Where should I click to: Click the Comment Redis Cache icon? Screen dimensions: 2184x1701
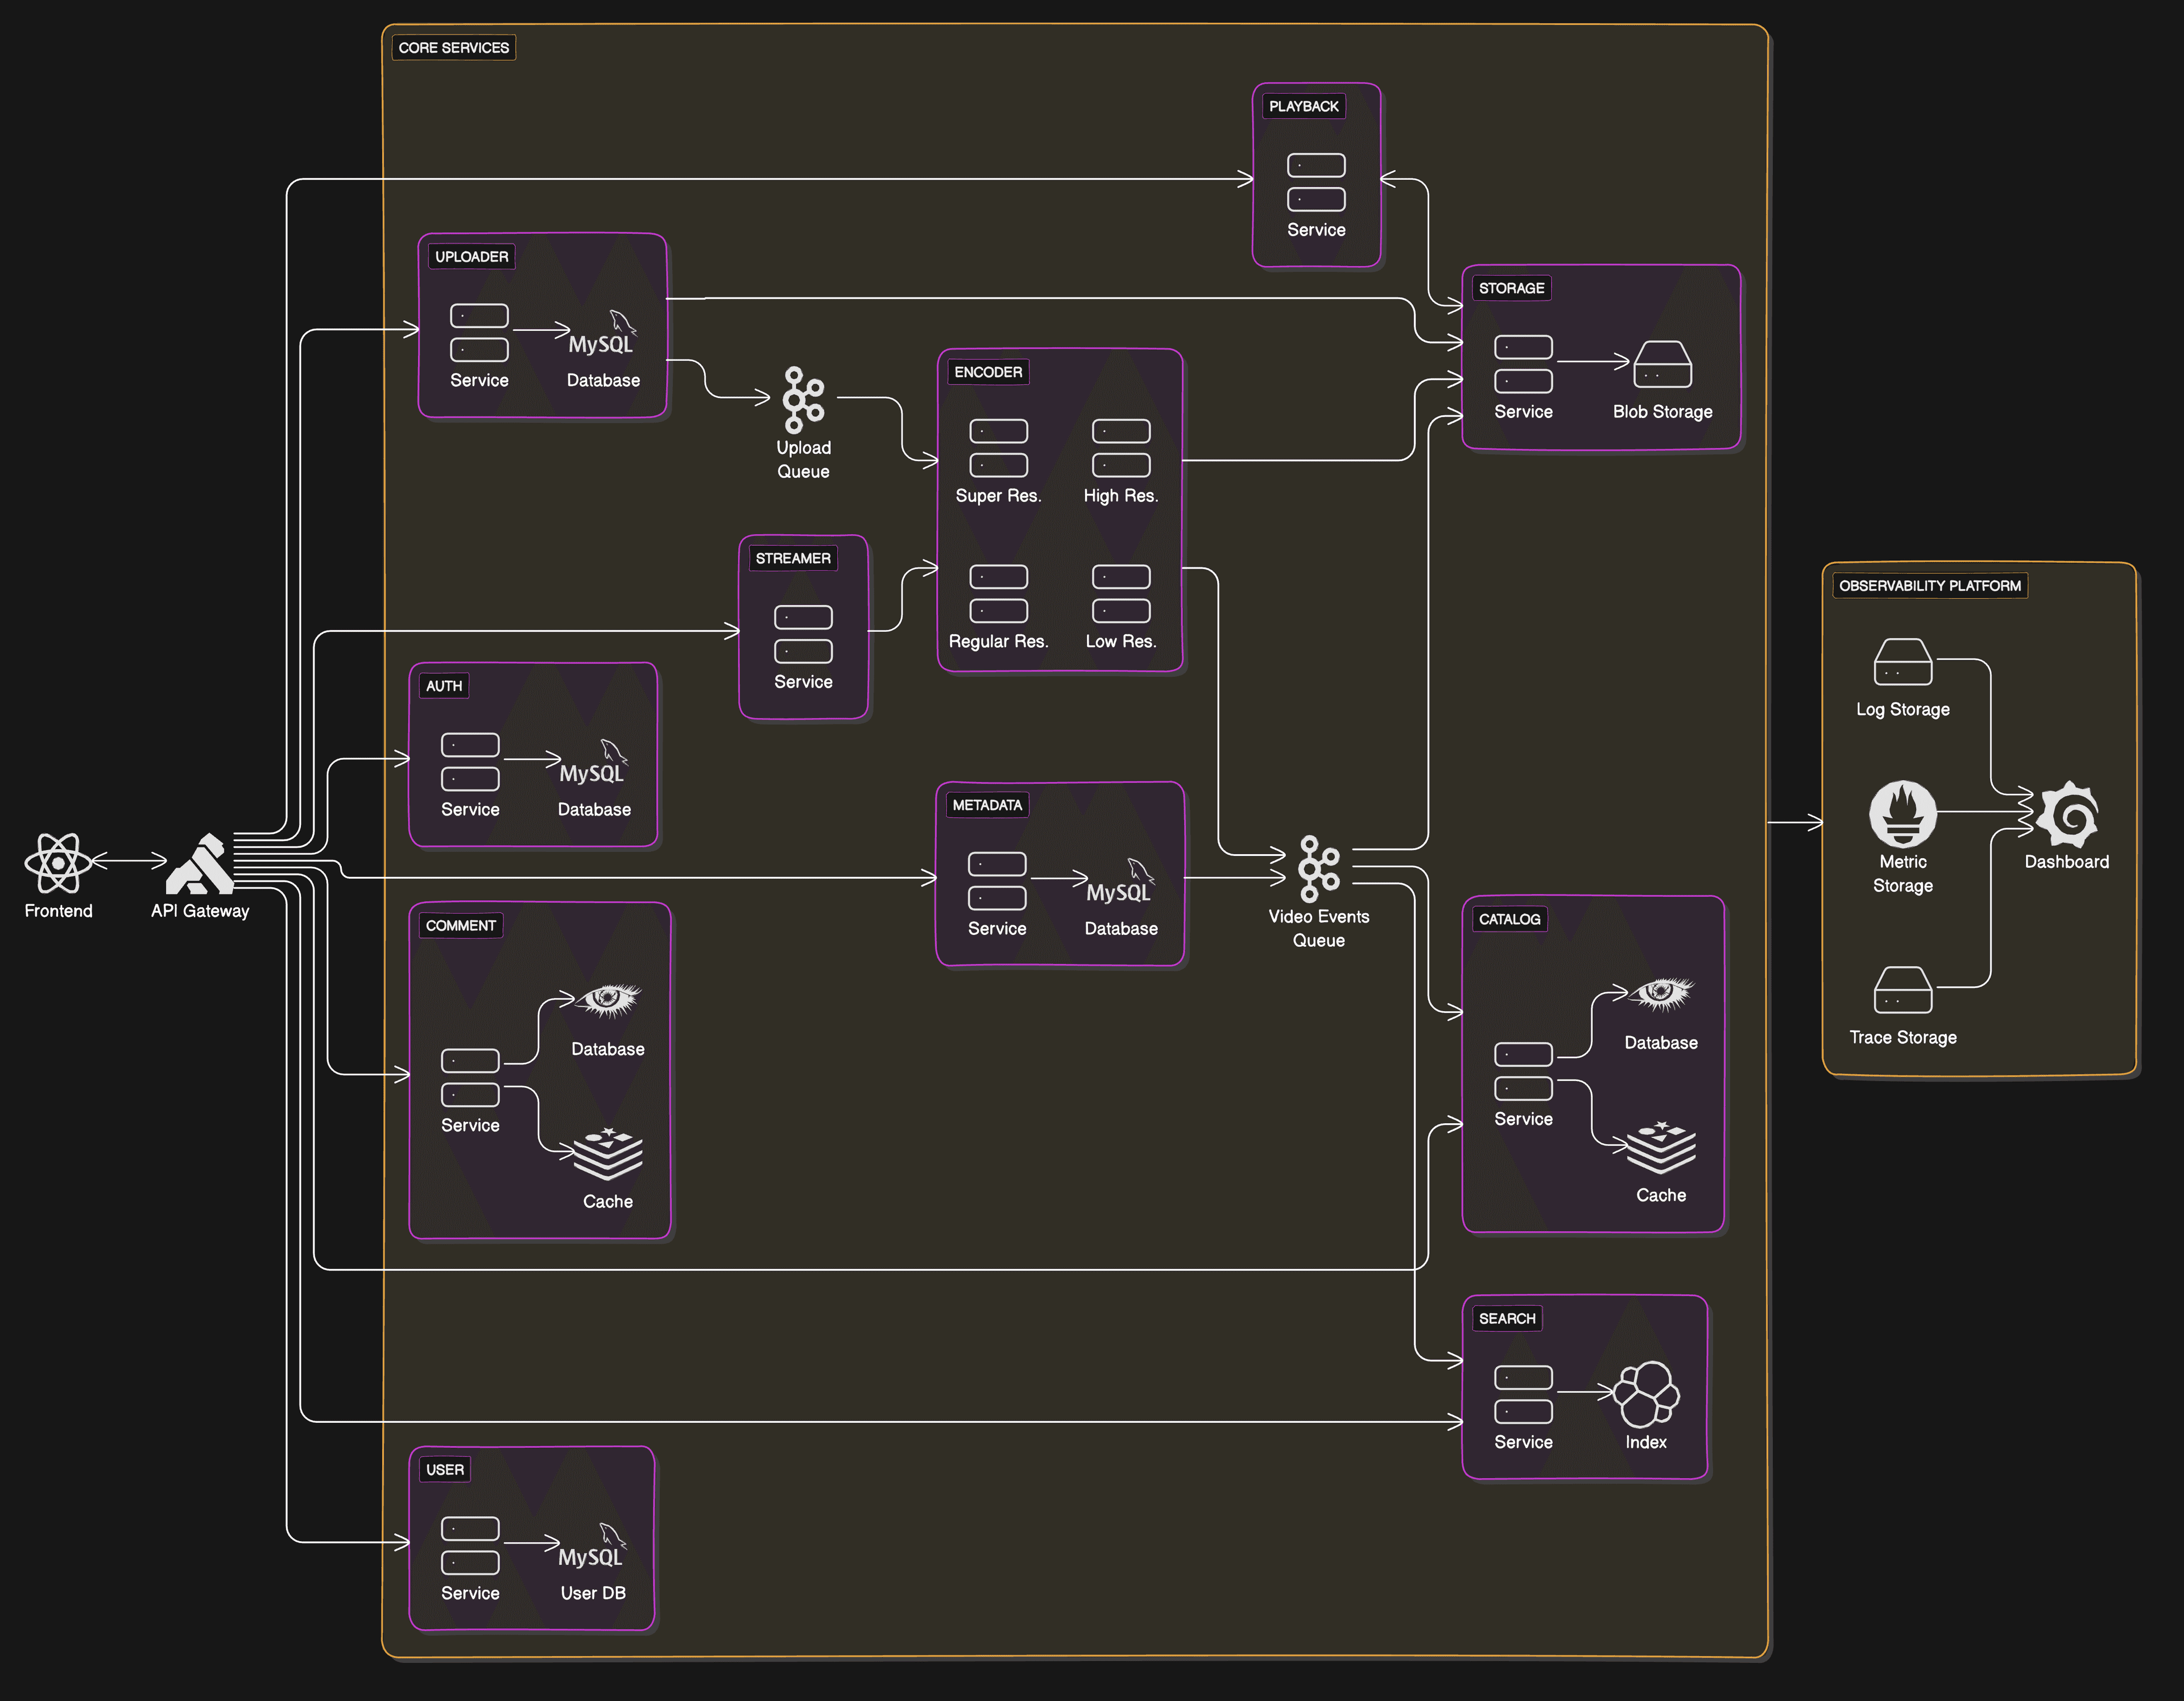tap(607, 1154)
